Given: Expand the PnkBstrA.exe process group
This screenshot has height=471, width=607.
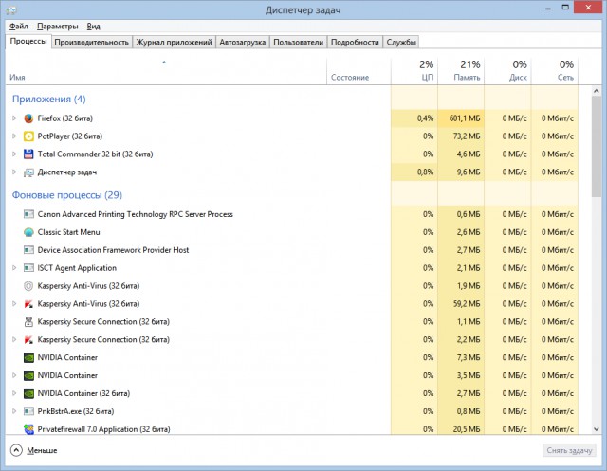Looking at the screenshot, I should point(14,411).
